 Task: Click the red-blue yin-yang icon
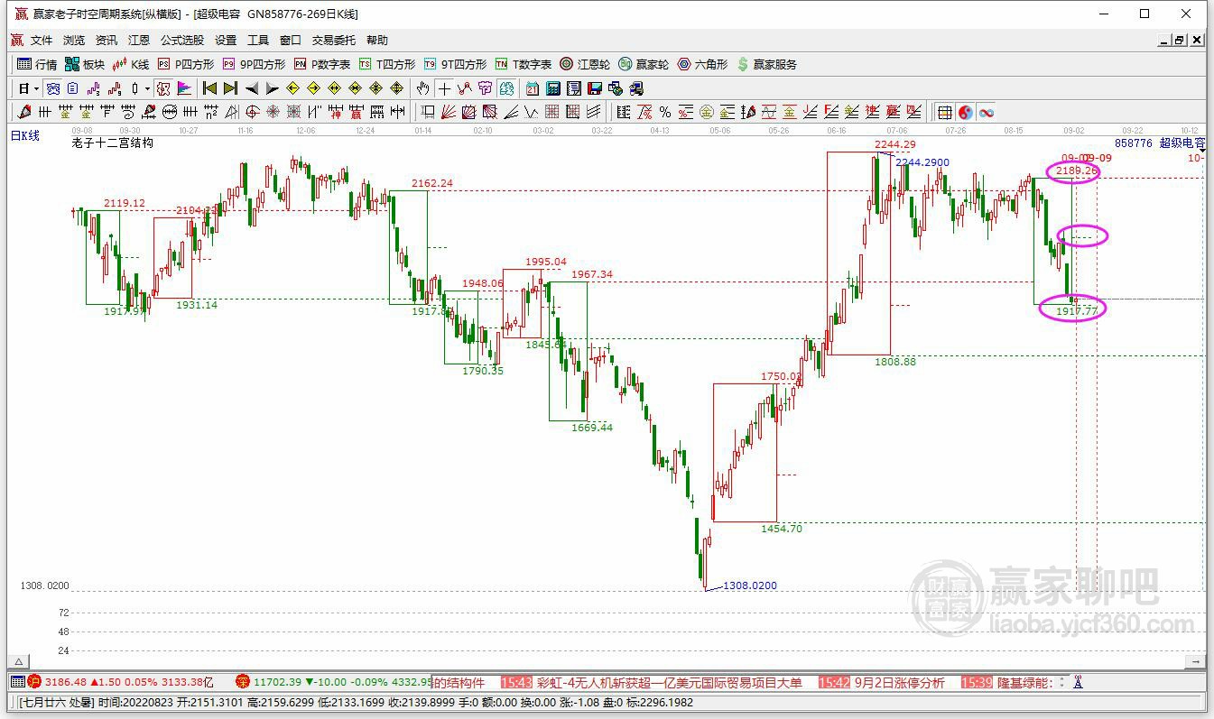pyautogui.click(x=965, y=112)
